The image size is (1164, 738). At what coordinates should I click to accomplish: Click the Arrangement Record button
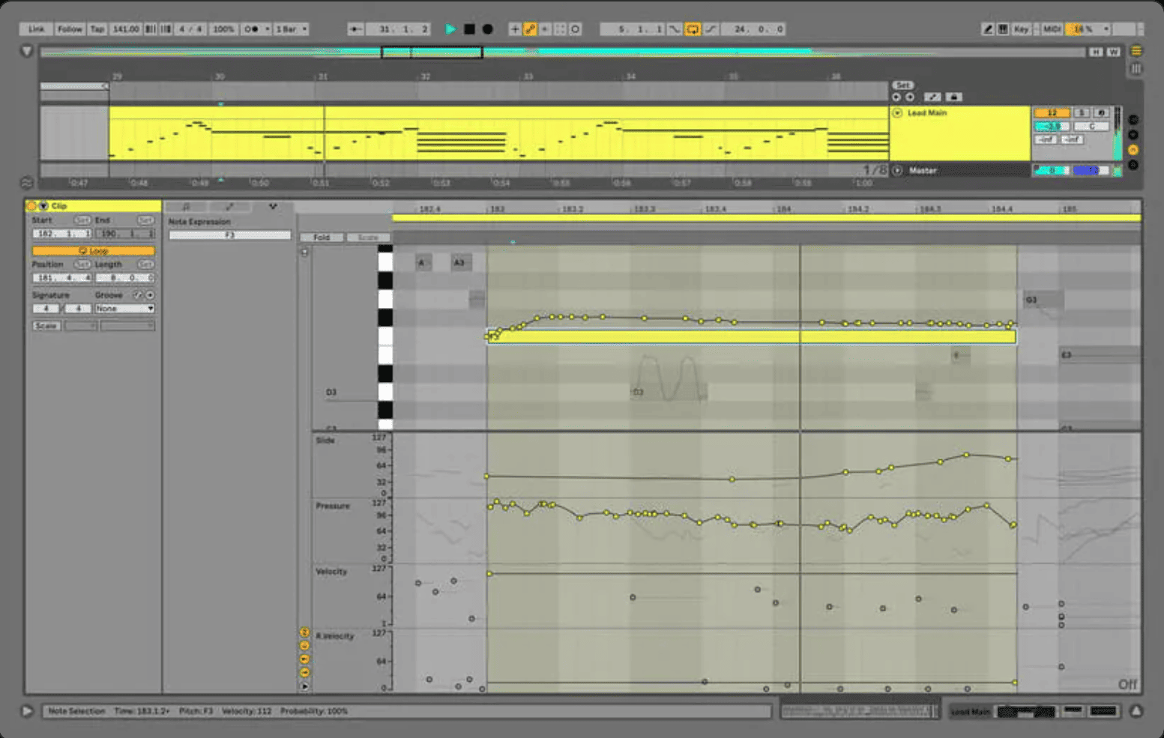488,29
